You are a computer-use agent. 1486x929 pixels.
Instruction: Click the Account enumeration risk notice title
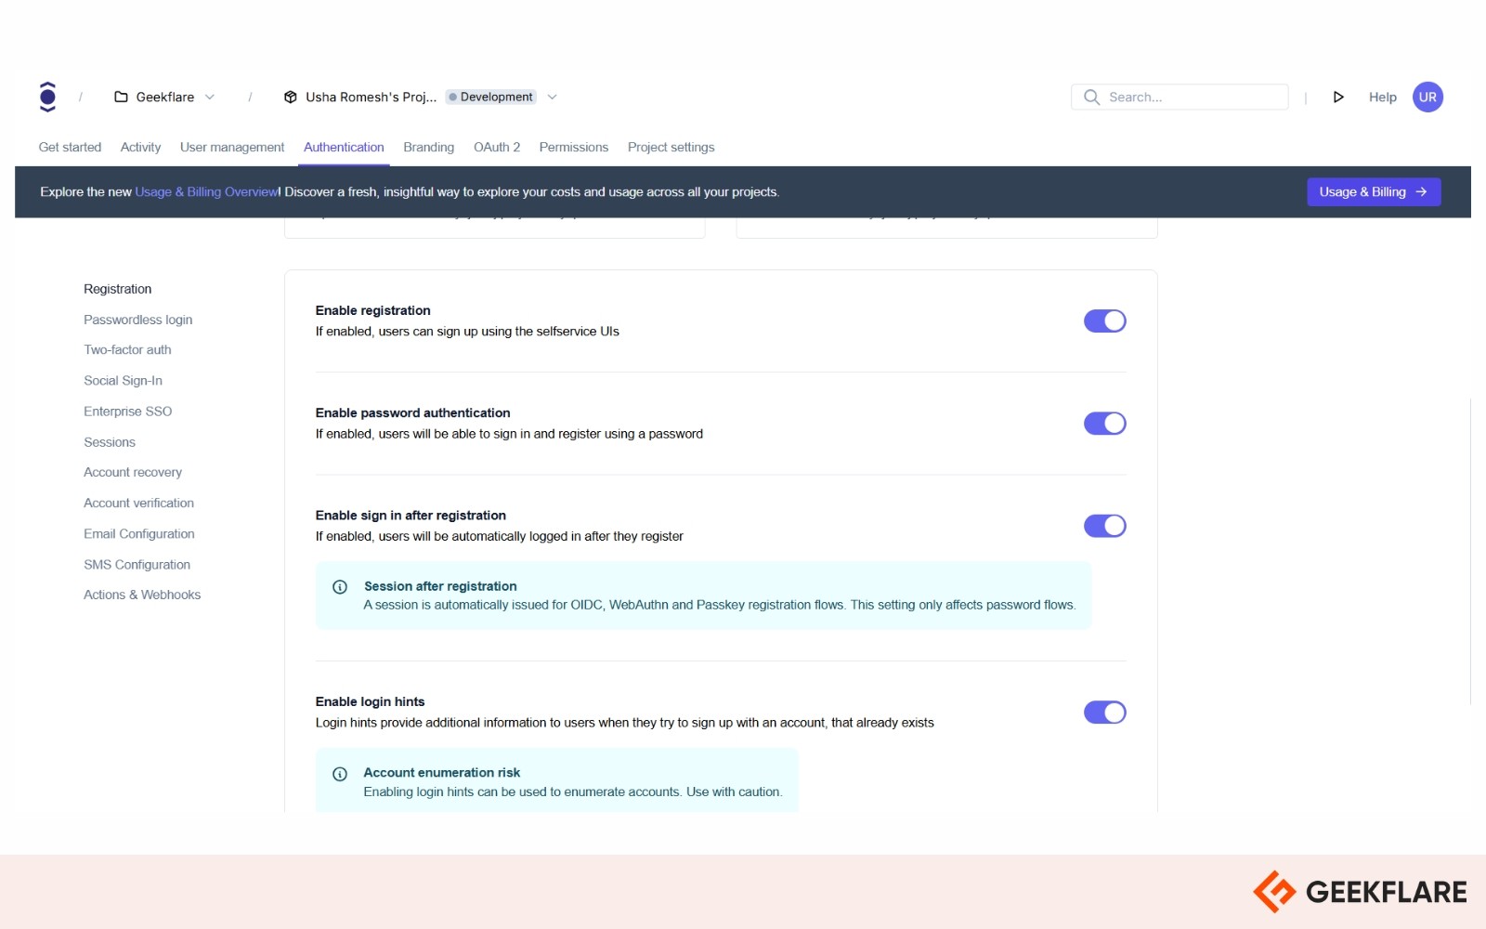(x=442, y=773)
